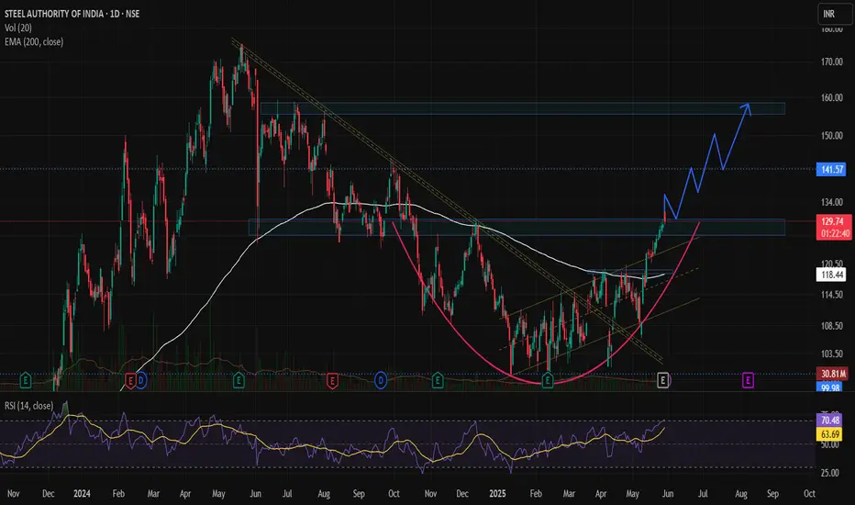Open the red E earnings marker in August 2024
This screenshot has height=505, width=855.
[x=332, y=380]
